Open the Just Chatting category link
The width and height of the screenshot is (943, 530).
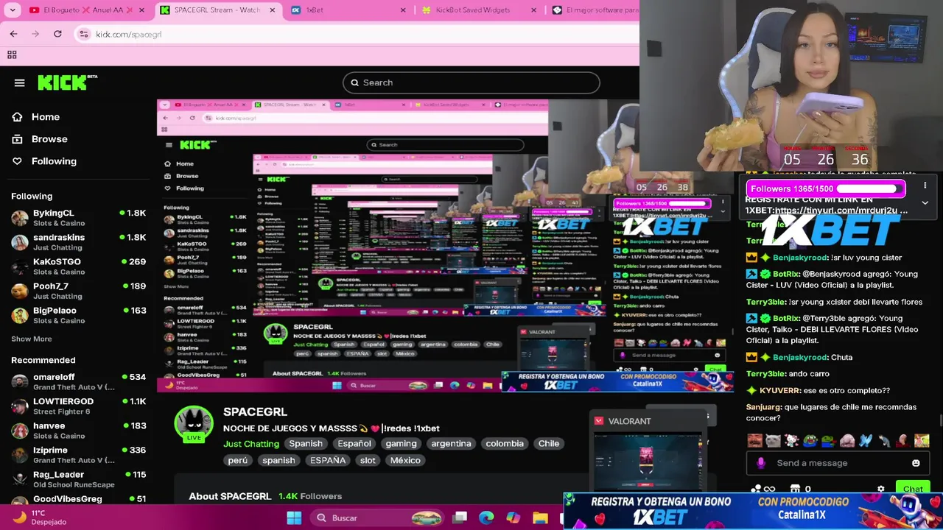[251, 443]
